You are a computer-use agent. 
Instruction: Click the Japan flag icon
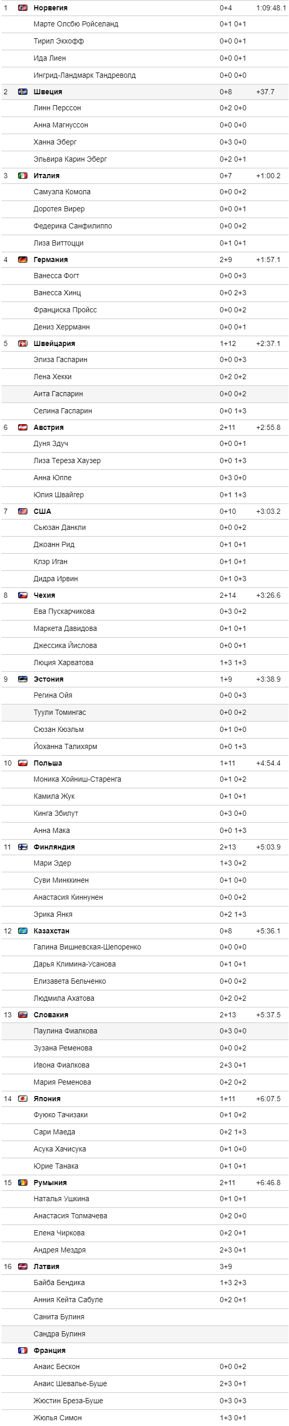click(x=23, y=1098)
